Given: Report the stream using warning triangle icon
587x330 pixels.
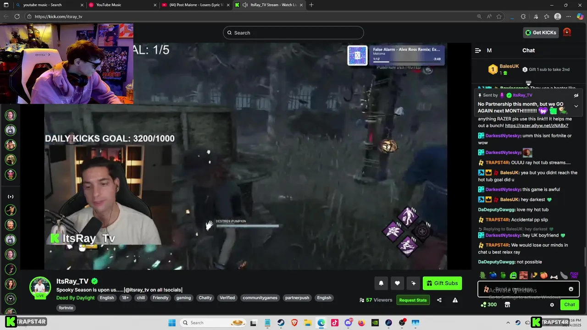Looking at the screenshot, I should pos(455,300).
